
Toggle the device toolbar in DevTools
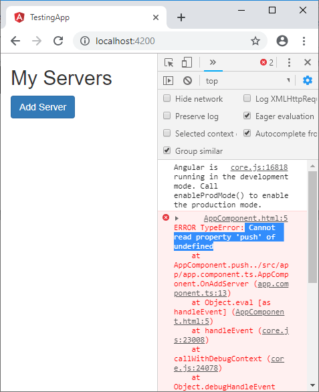(187, 62)
